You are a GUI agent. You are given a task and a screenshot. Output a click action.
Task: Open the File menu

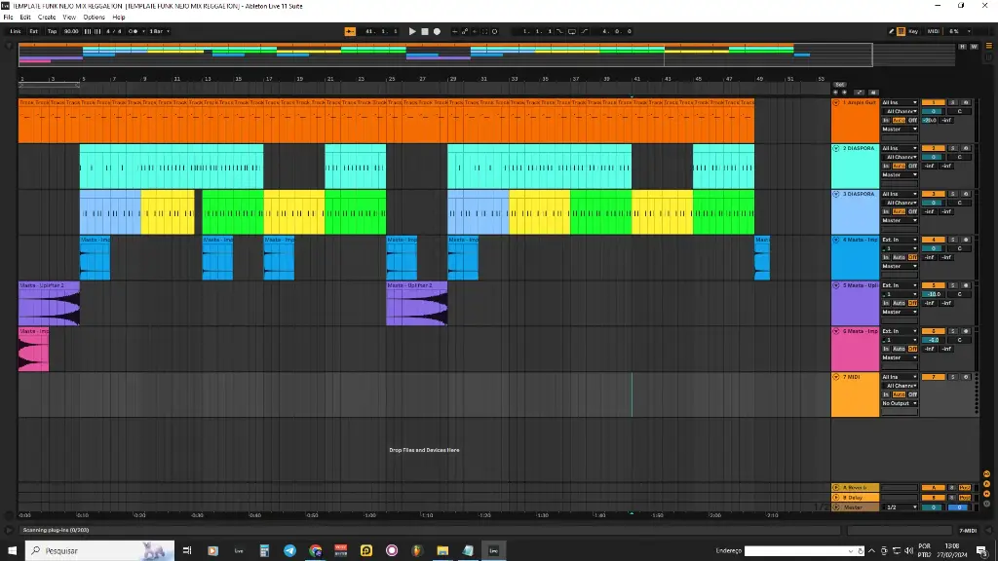8,18
